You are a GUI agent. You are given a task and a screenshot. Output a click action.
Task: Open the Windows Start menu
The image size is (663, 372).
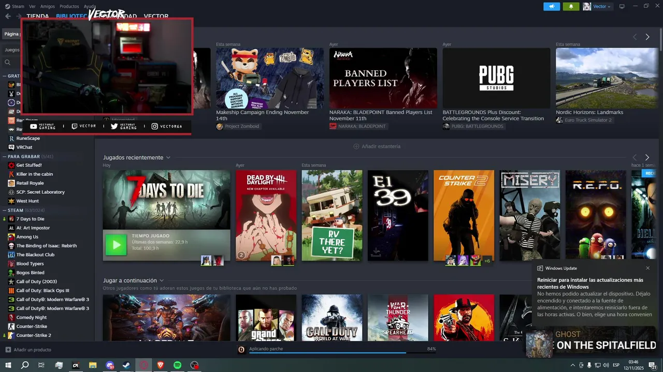[x=8, y=365]
